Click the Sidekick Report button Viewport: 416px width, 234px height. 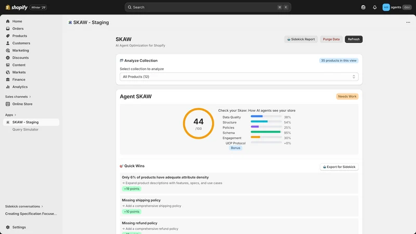click(301, 40)
